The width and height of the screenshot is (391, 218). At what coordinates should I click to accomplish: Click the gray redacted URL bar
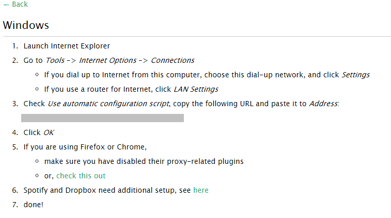102,118
